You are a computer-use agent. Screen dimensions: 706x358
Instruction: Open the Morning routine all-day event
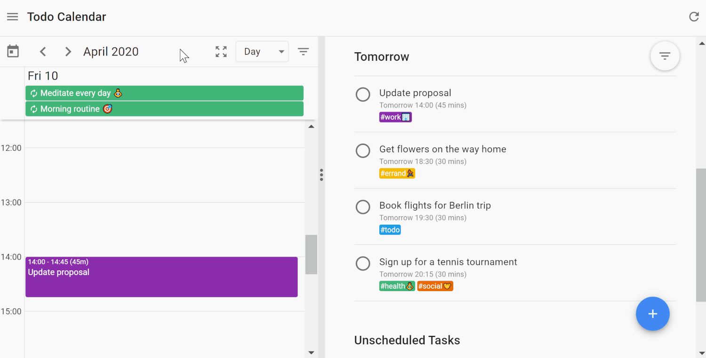pos(164,109)
